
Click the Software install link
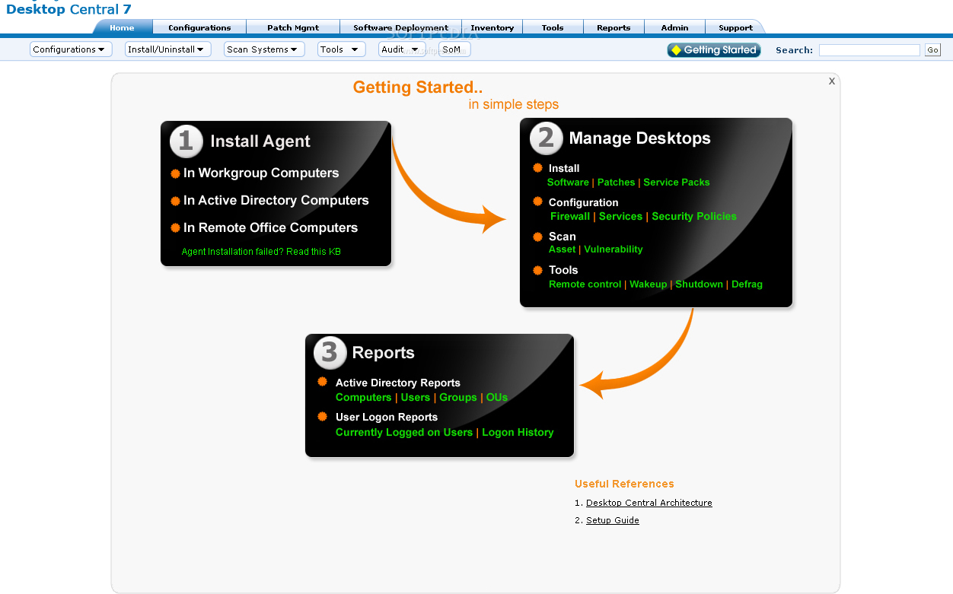click(x=568, y=183)
